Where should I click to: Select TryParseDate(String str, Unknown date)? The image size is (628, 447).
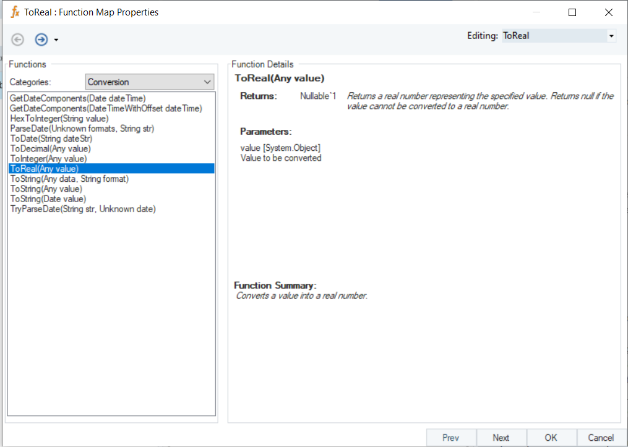[x=83, y=209]
